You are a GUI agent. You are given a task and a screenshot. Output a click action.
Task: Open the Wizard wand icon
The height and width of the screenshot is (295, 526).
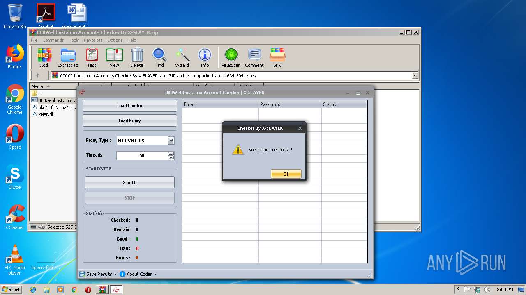pos(182,58)
